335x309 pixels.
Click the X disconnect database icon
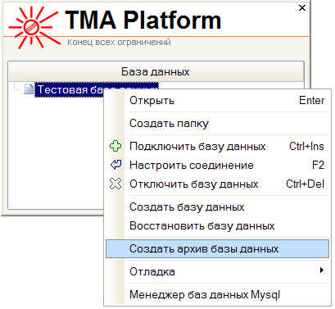115,184
